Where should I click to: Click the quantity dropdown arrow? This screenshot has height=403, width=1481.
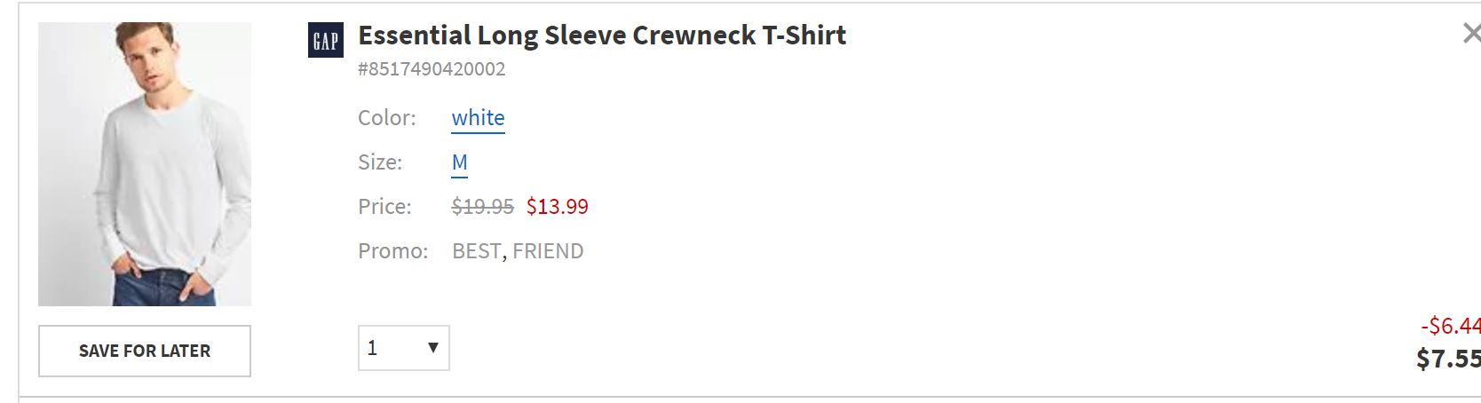tap(433, 348)
